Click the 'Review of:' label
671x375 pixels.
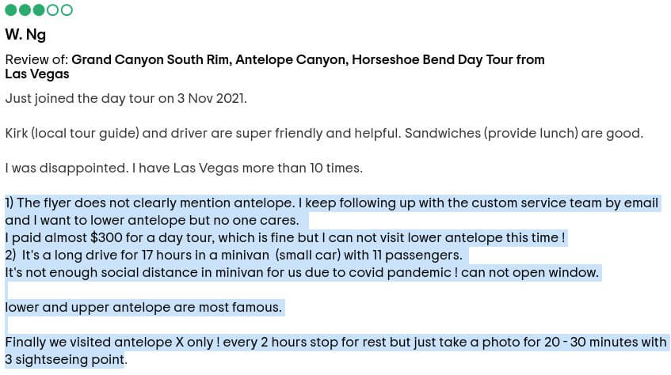pos(36,59)
